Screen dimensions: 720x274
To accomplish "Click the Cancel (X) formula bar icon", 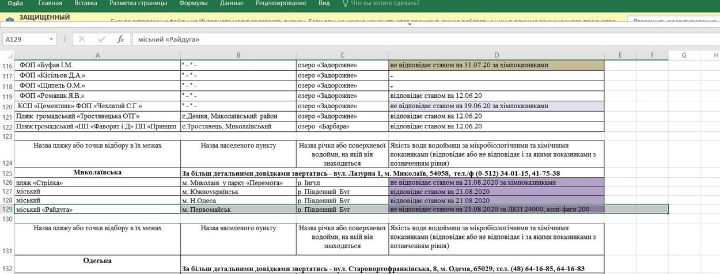I will 82,39.
